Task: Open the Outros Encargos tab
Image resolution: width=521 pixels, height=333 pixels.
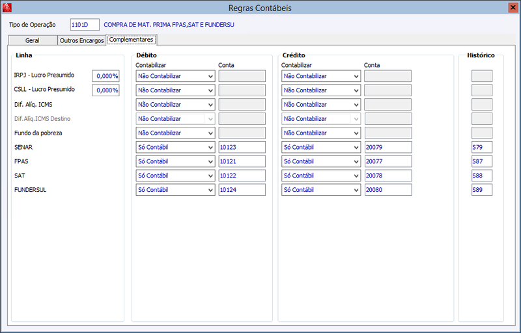Action: point(82,40)
